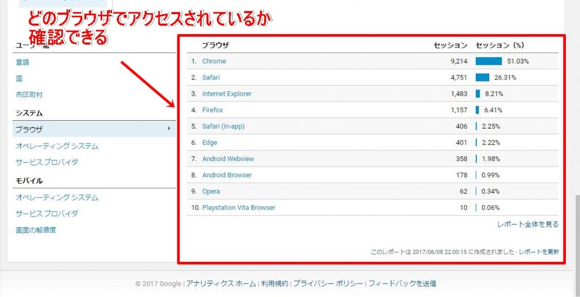Click レポート全体を見る link
This screenshot has width=580, height=297.
528,224
